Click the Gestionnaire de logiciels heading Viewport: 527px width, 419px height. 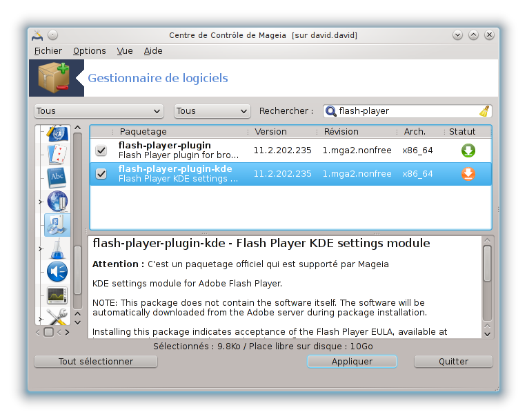click(158, 78)
